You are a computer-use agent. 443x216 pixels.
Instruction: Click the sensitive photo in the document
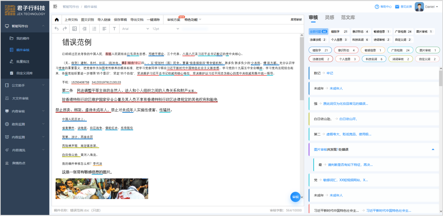point(102,188)
